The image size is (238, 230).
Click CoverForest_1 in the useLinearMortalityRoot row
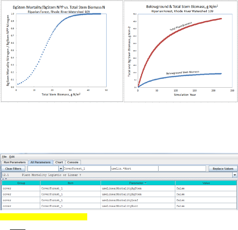pyautogui.click(x=70, y=206)
